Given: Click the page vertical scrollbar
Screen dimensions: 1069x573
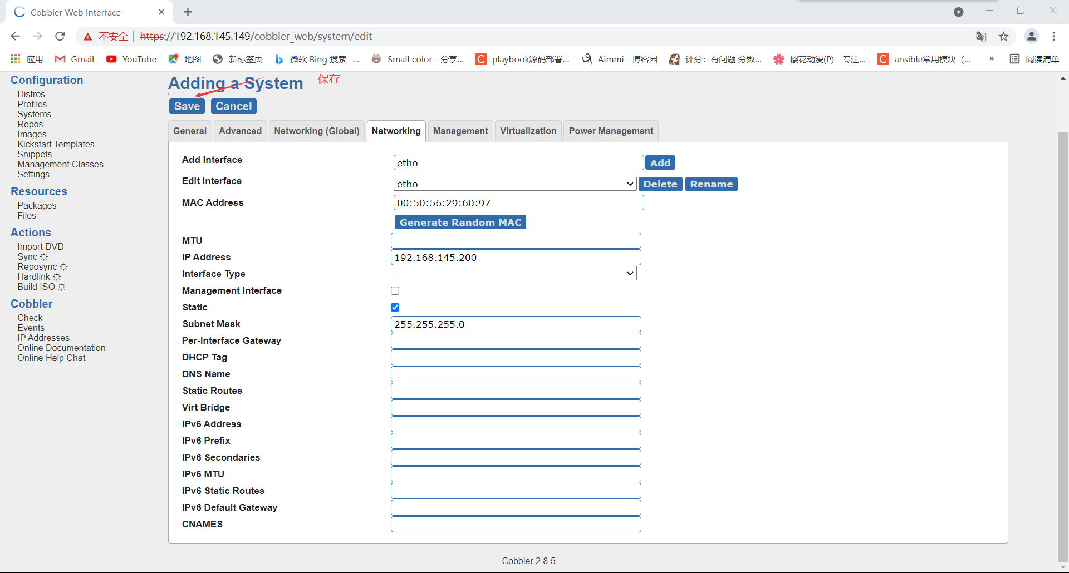Looking at the screenshot, I should pyautogui.click(x=1063, y=347).
